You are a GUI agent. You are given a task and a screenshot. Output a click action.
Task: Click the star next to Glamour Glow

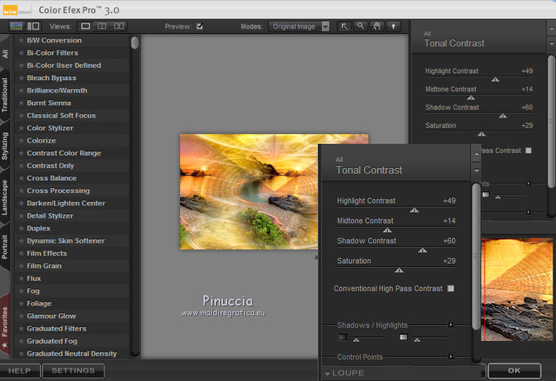tap(21, 316)
